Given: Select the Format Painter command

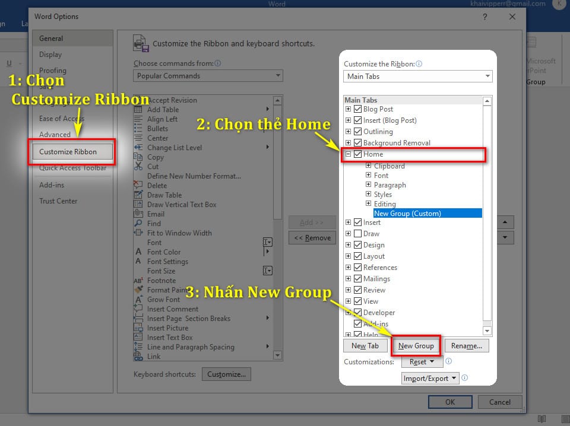Looking at the screenshot, I should click(x=166, y=290).
